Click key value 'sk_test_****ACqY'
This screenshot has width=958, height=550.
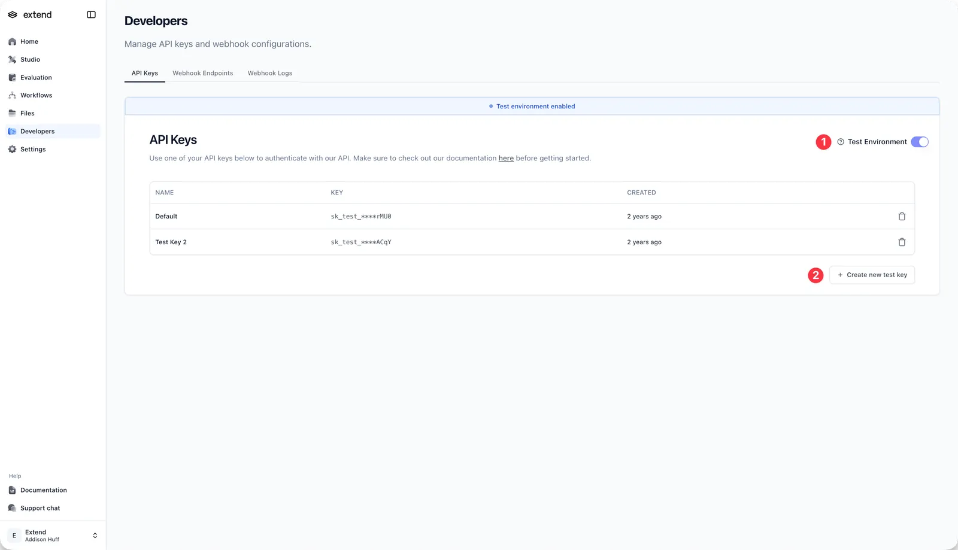coord(361,242)
